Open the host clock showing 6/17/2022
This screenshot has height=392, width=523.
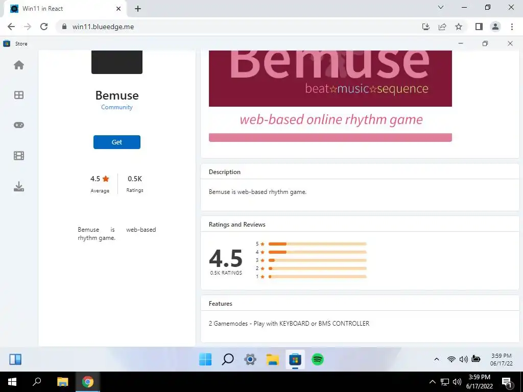pos(479,382)
